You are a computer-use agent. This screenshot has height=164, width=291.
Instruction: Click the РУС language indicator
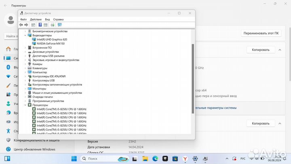[x=243, y=159]
